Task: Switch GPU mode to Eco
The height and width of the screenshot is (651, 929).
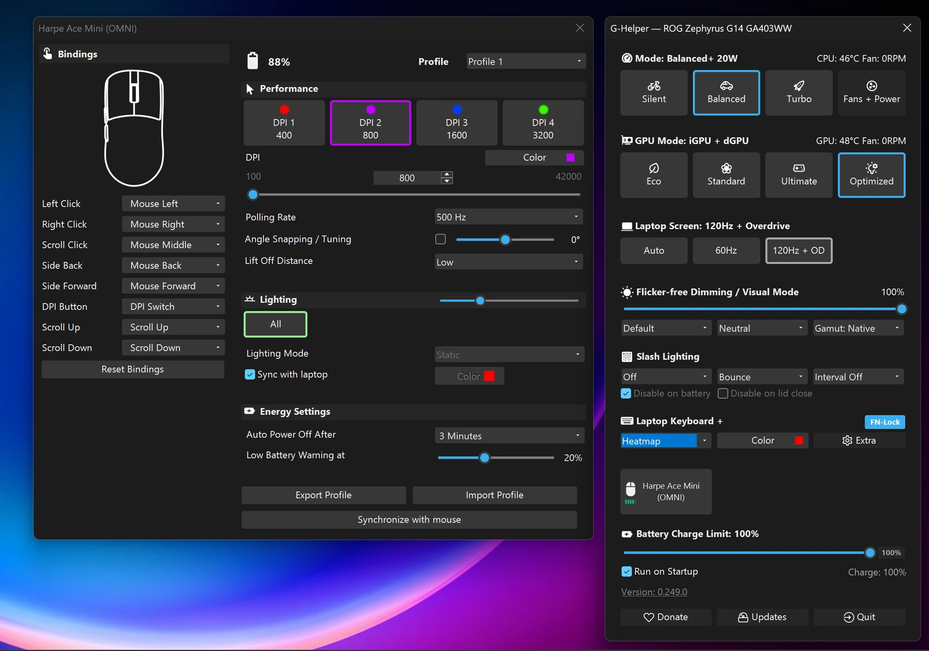Action: click(x=654, y=175)
